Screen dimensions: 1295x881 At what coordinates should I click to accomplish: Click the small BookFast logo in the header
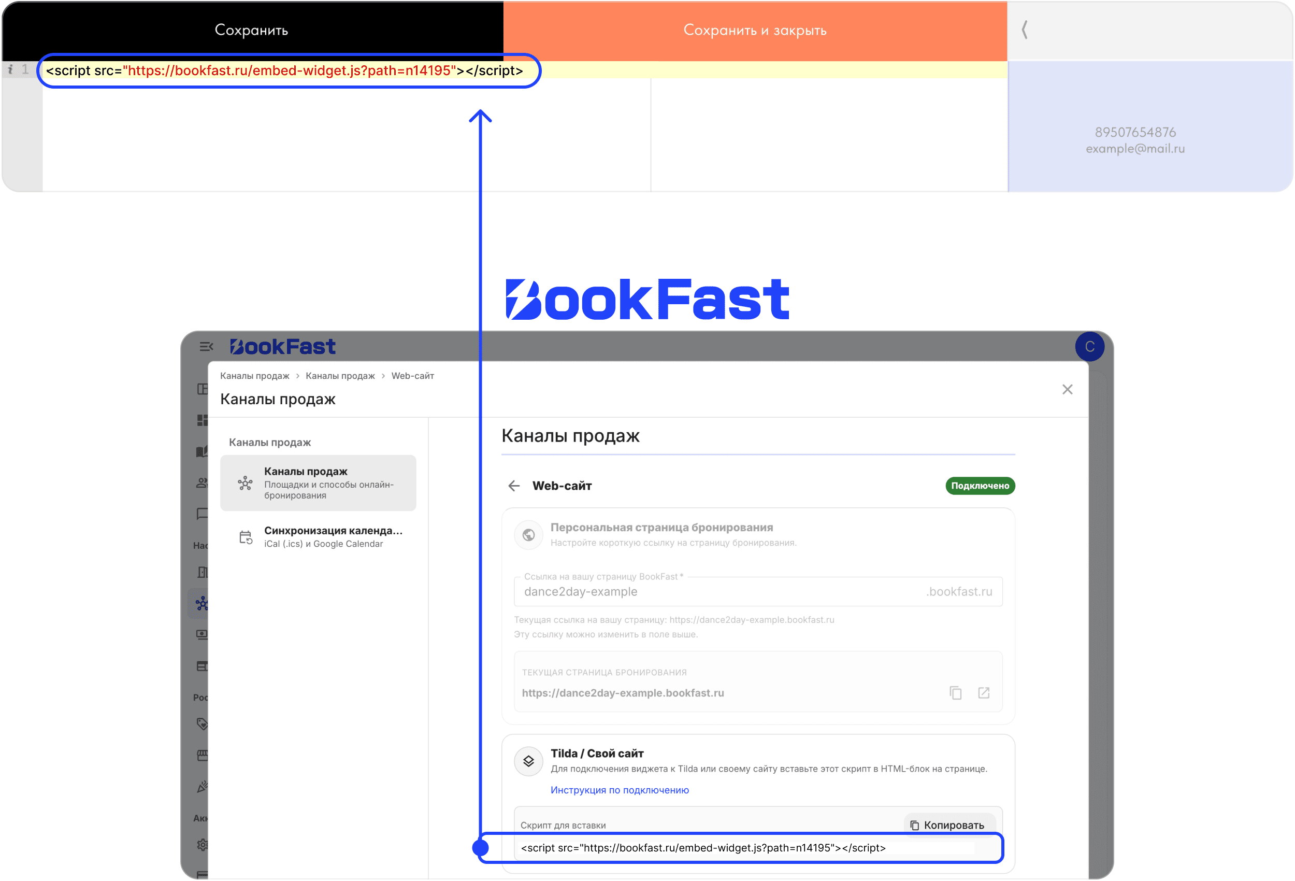282,346
